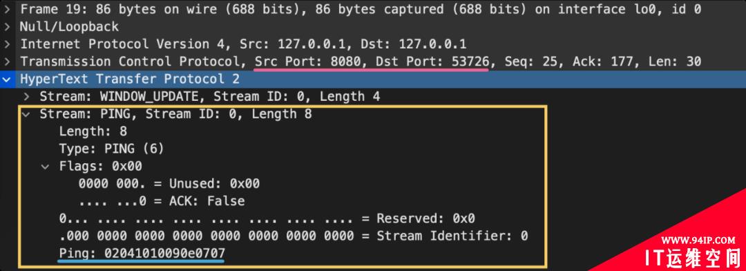
Task: Select the Stream Identifier: 0 field
Action: click(294, 236)
